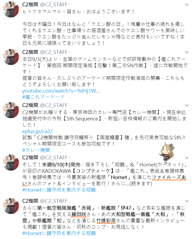Expand the Hornet magazine tweet's chevron menu
Image resolution: width=192 pixels, height=239 pixels.
(x=187, y=158)
